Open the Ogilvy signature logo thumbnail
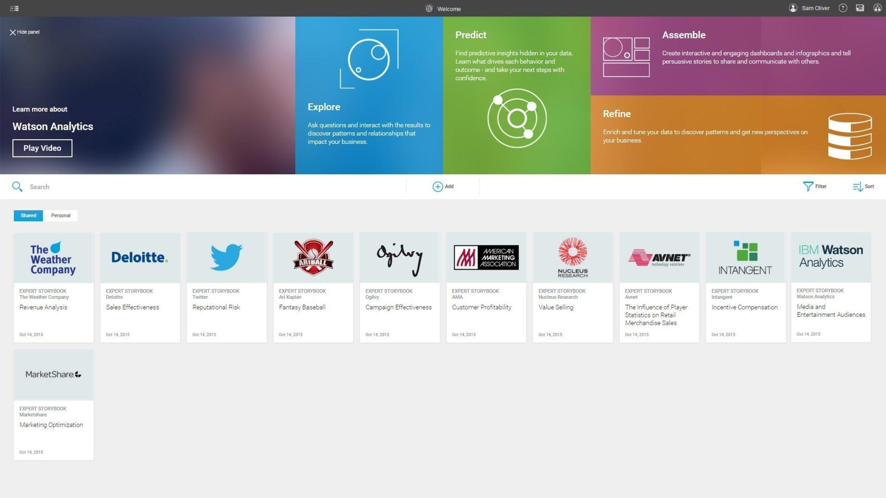Image resolution: width=886 pixels, height=498 pixels. tap(400, 258)
